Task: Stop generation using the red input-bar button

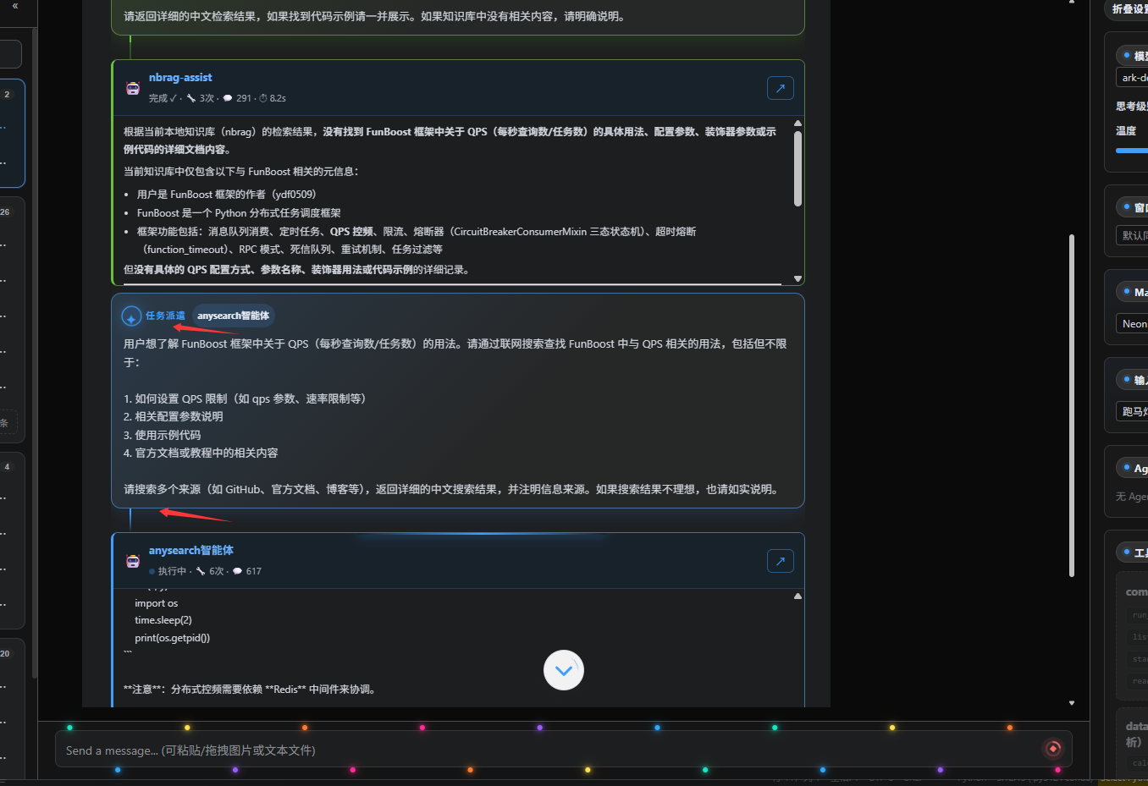Action: click(x=1053, y=748)
